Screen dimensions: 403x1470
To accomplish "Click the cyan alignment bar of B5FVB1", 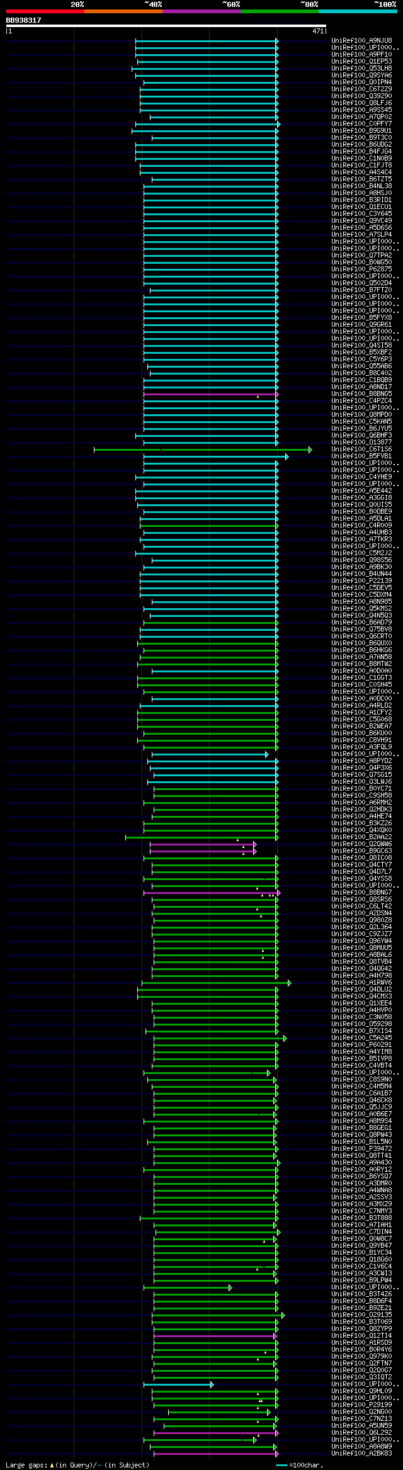I will pyautogui.click(x=215, y=456).
